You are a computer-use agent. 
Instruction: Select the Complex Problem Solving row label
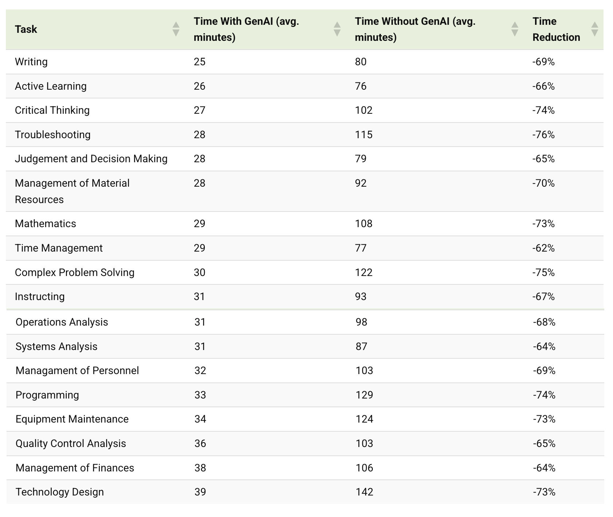point(75,272)
